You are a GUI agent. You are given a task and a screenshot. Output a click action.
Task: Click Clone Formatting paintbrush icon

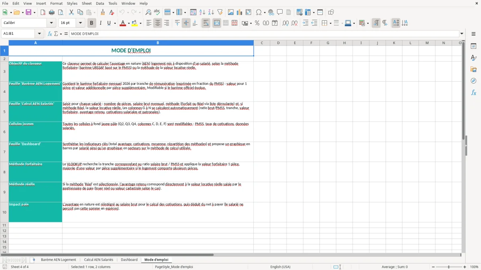point(103,12)
